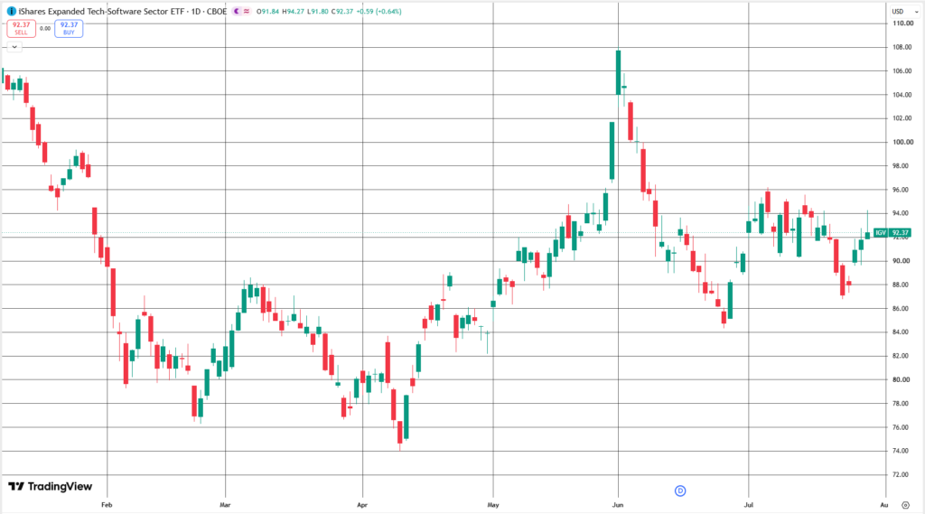925x514 pixels.
Task: Click the green IGV 92.37 price label
Action: click(892, 232)
